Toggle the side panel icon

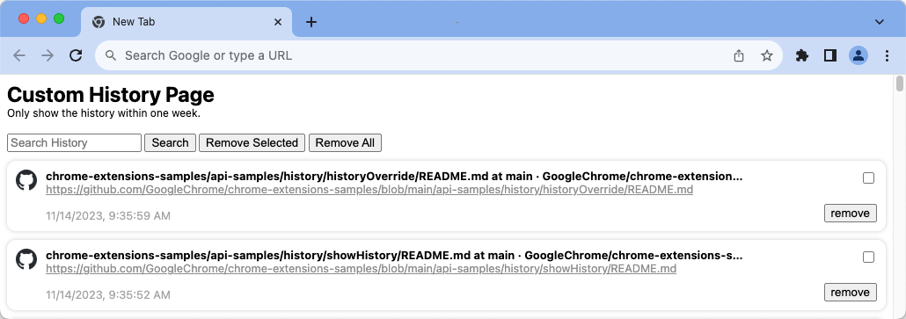830,55
